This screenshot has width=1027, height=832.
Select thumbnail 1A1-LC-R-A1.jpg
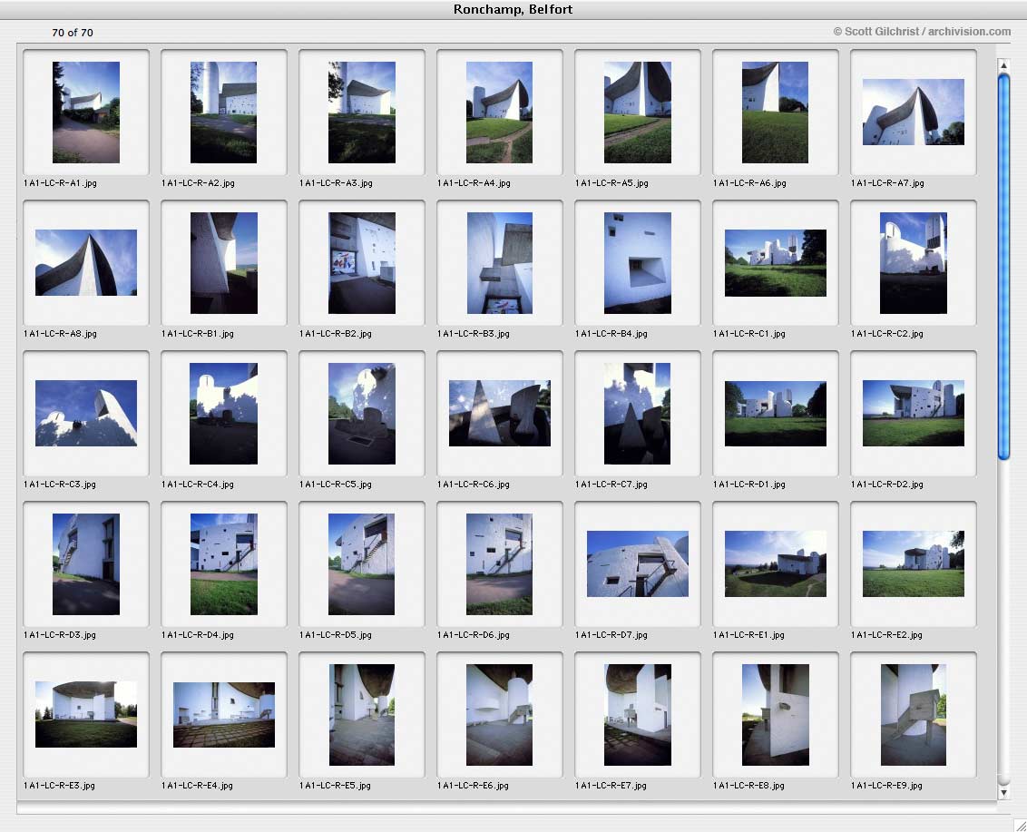(x=86, y=112)
